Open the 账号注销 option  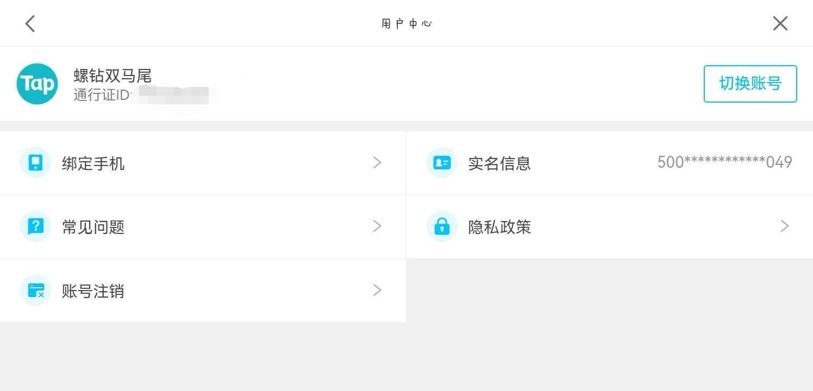pyautogui.click(x=203, y=291)
